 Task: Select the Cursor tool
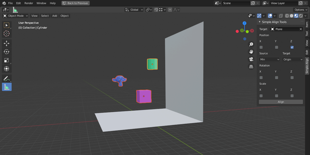(7, 33)
